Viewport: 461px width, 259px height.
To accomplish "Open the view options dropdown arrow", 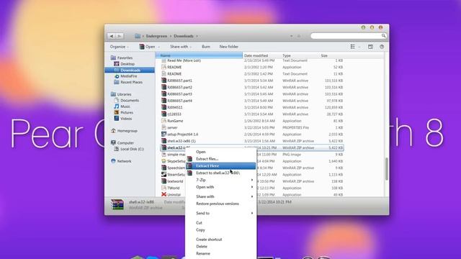I will 359,47.
